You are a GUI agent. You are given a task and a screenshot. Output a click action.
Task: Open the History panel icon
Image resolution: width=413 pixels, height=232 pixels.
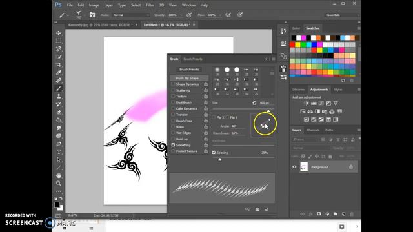(x=283, y=32)
